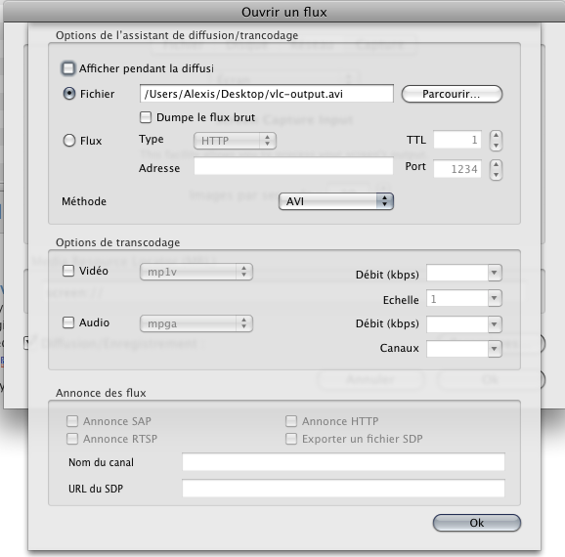The height and width of the screenshot is (557, 565).
Task: Click the Nom du canal field
Action: pyautogui.click(x=343, y=462)
